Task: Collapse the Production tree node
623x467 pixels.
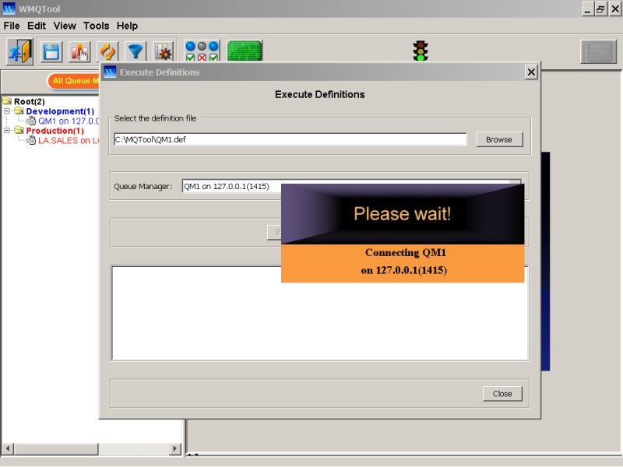Action: tap(7, 130)
